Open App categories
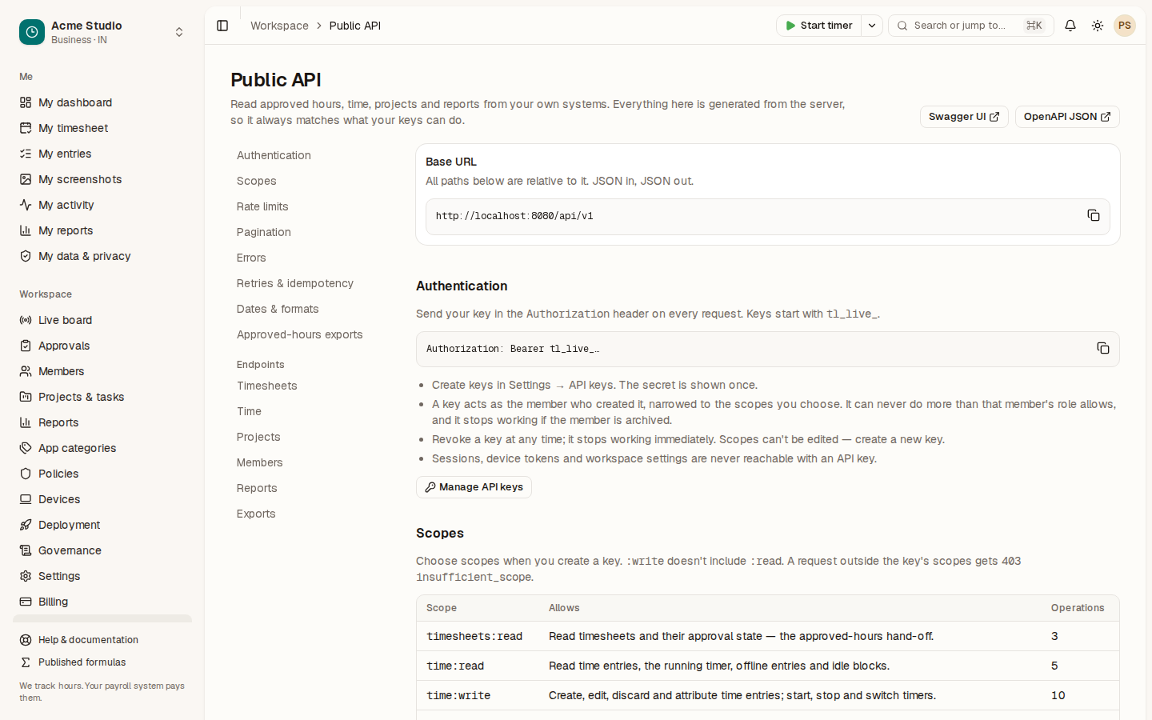1152x720 pixels. [102, 448]
